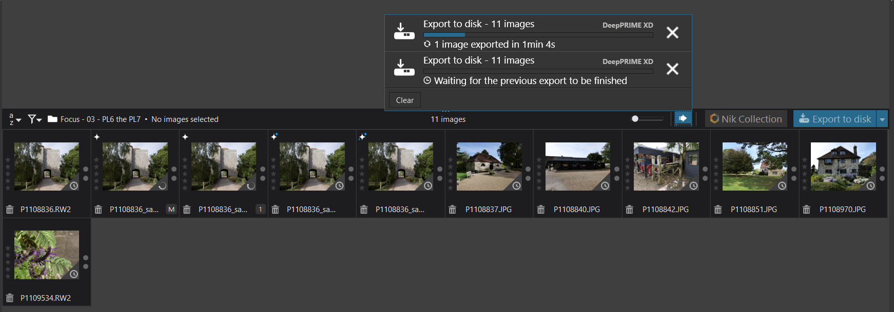Select the P1108970.JPG house thumbnail image
This screenshot has width=894, height=312.
(843, 167)
